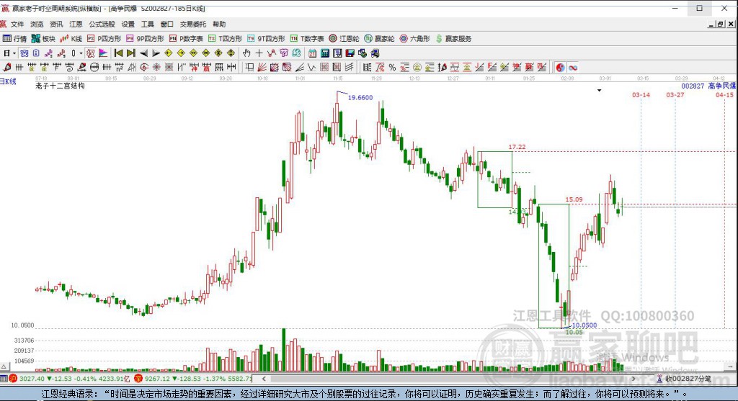The height and width of the screenshot is (401, 738).
Task: Open the 江恩 menu
Action: 76,24
